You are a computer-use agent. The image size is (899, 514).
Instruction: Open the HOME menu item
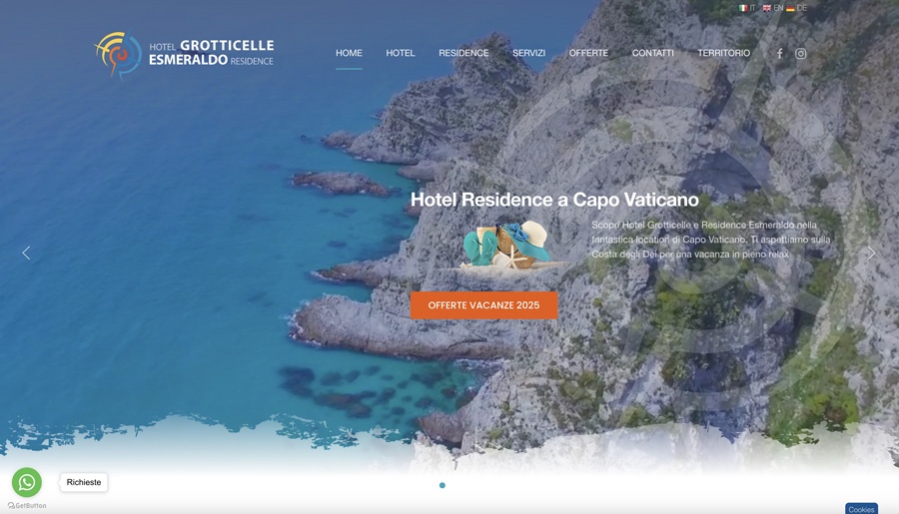pyautogui.click(x=349, y=53)
